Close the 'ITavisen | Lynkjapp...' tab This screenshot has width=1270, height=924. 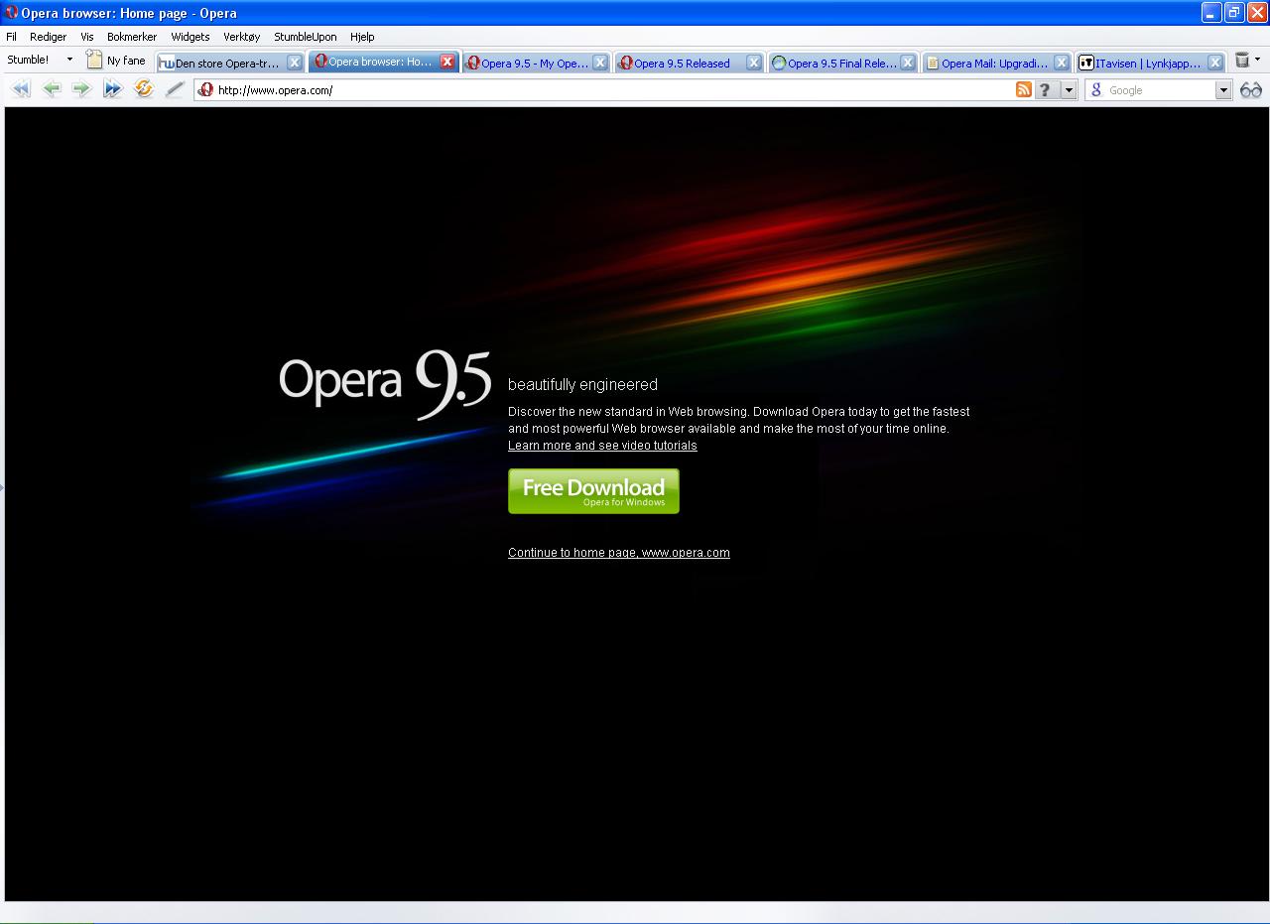(1215, 63)
